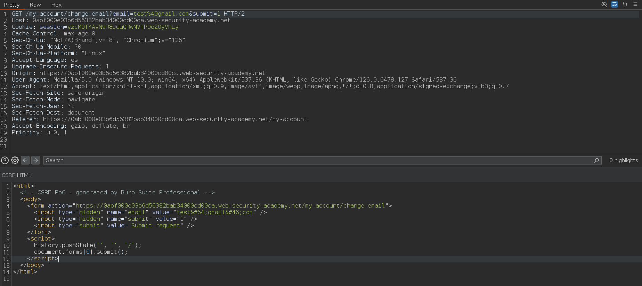Toggle show newline characters \n icon

pyautogui.click(x=625, y=4)
